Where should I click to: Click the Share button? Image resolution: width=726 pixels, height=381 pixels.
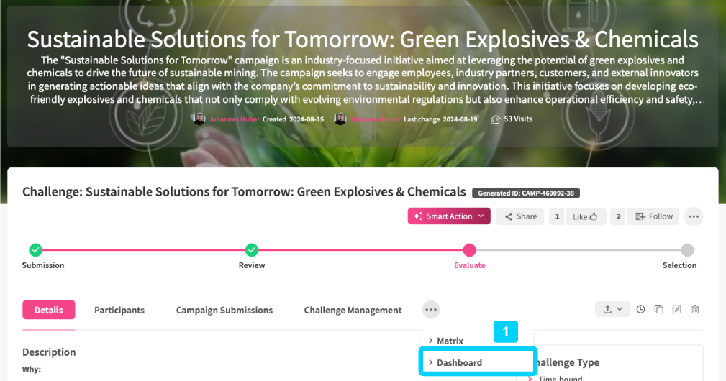click(x=520, y=216)
